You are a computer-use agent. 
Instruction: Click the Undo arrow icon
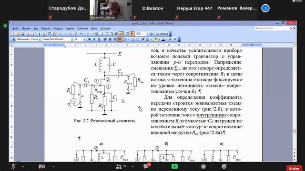[81, 34]
